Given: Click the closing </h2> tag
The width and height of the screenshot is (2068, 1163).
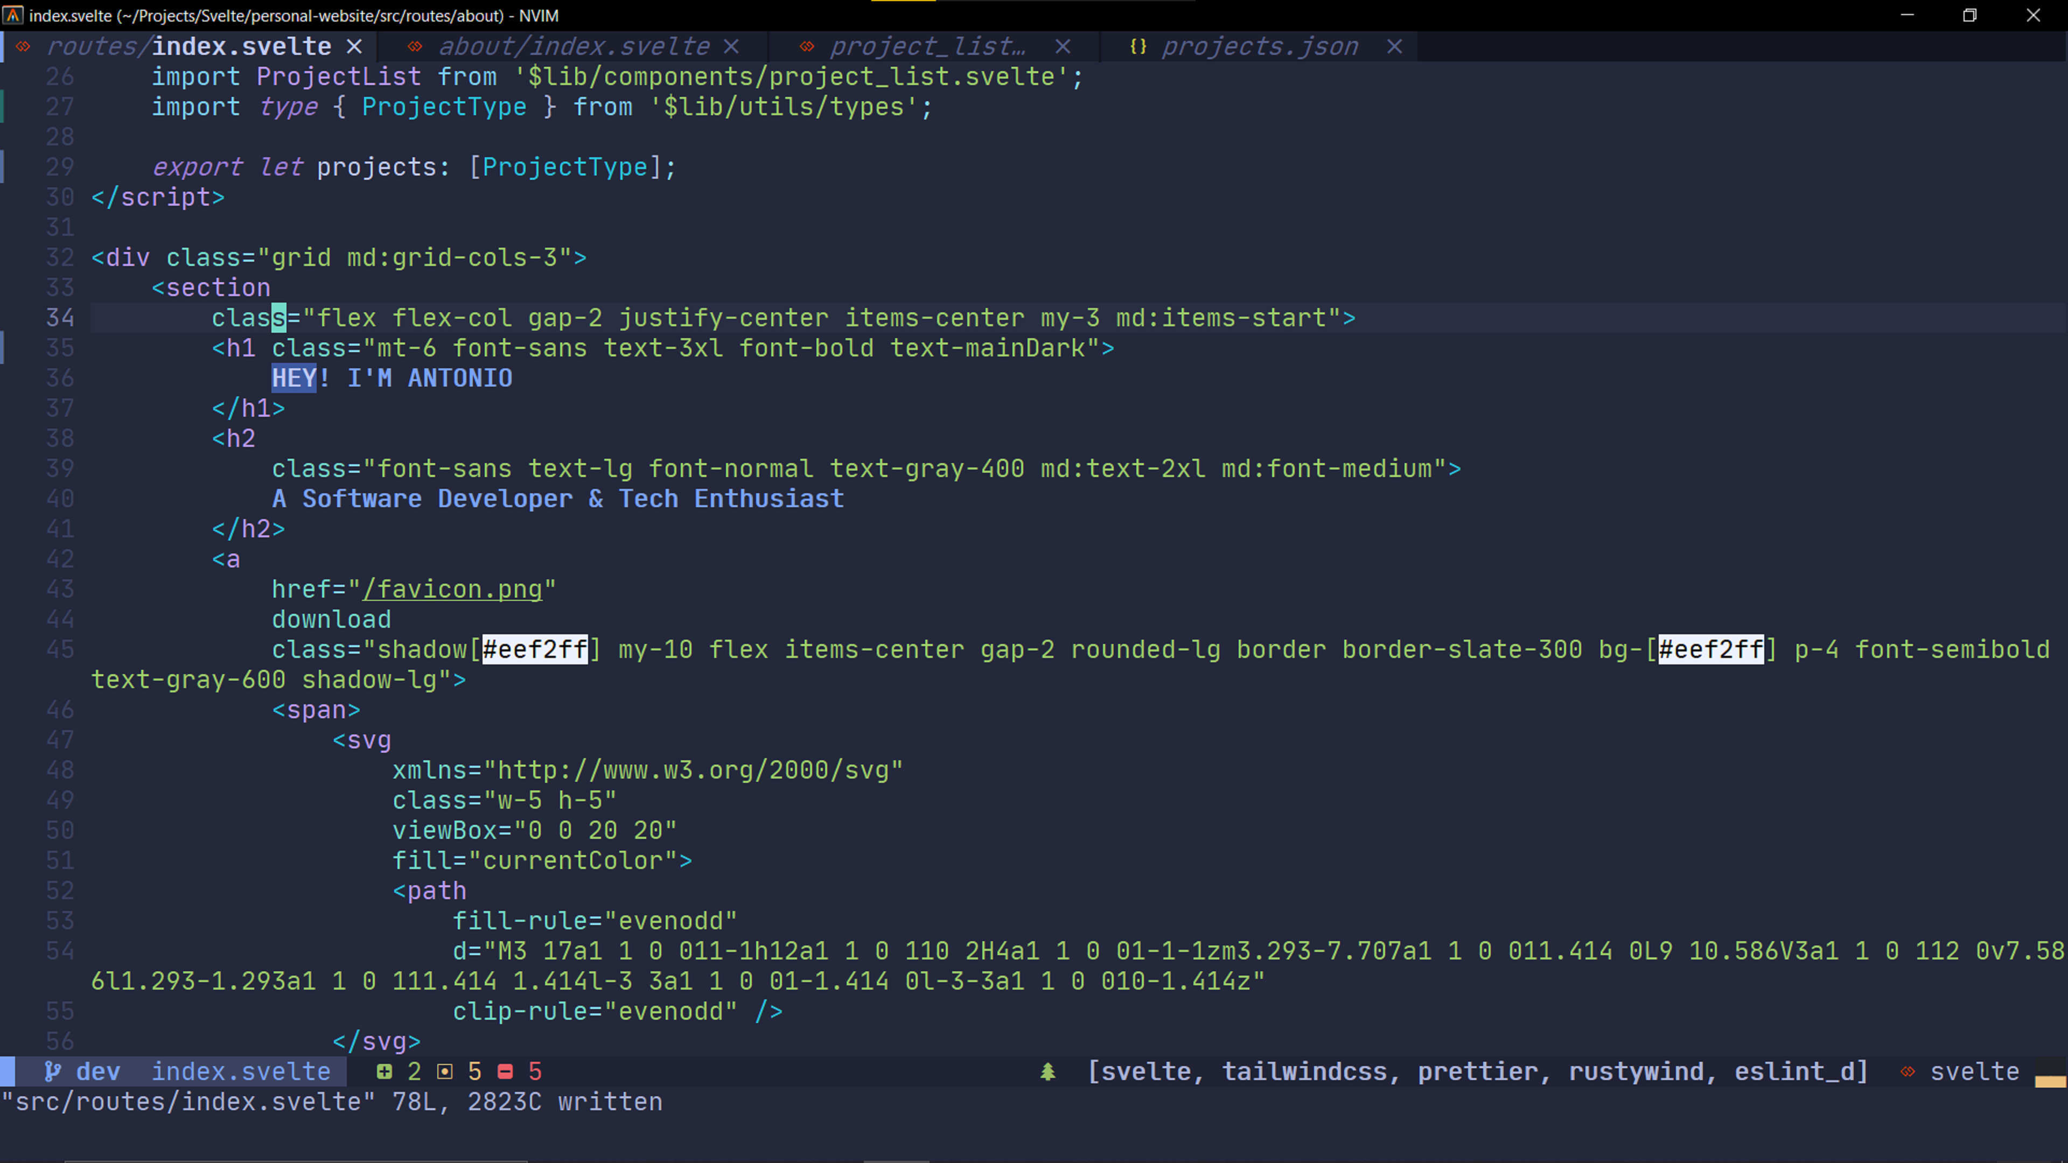Looking at the screenshot, I should point(249,529).
